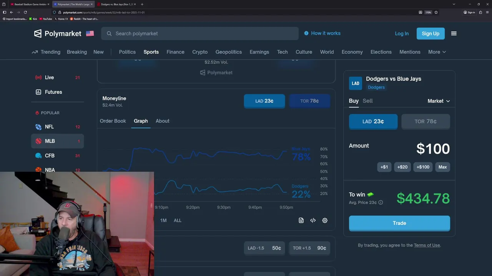492x276 pixels.
Task: Open browser extensions icon
Action: point(480,12)
